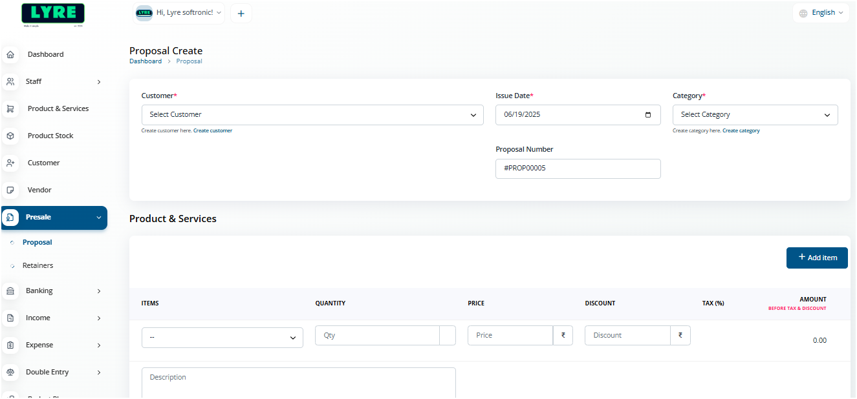Switch to the Retainers menu item
Screen dimensions: 857x399
39,265
